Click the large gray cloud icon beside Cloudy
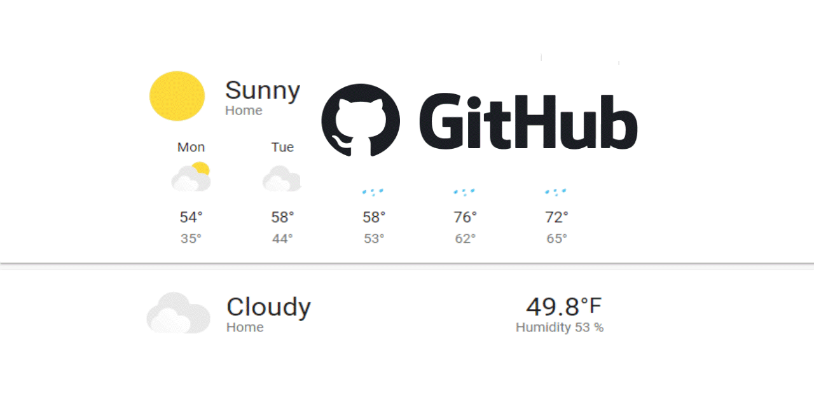The image size is (814, 407). 178,313
